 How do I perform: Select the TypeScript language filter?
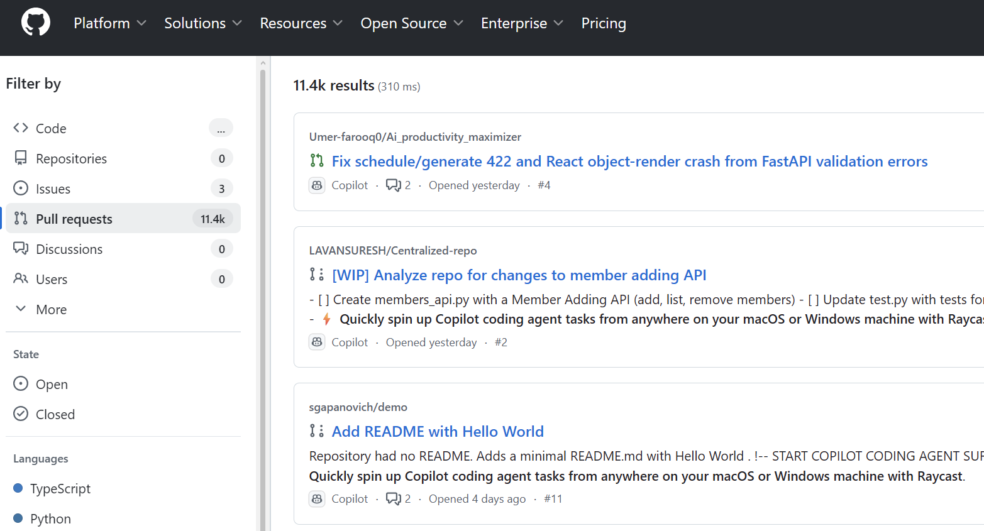[60, 489]
